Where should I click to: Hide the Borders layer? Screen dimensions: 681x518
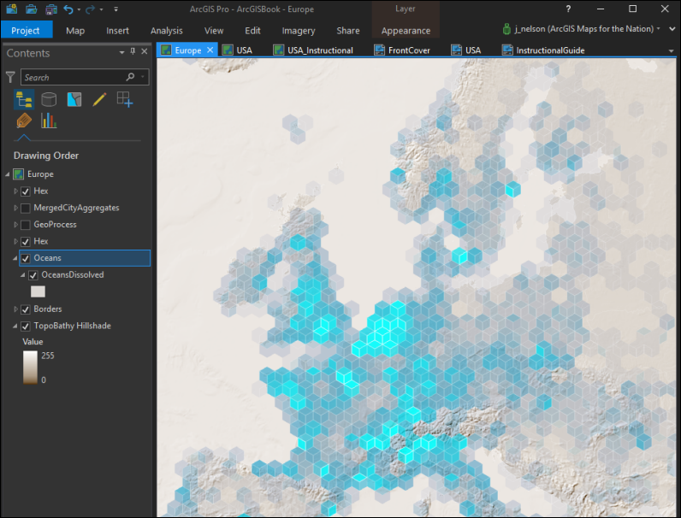click(x=26, y=309)
